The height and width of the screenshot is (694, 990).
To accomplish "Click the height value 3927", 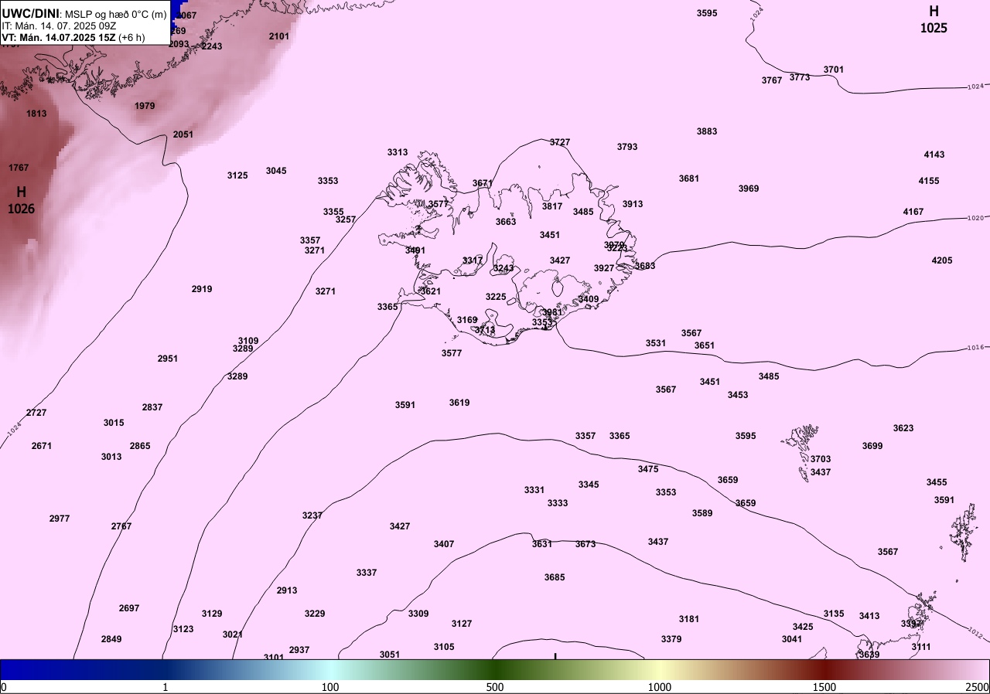I will pyautogui.click(x=604, y=268).
